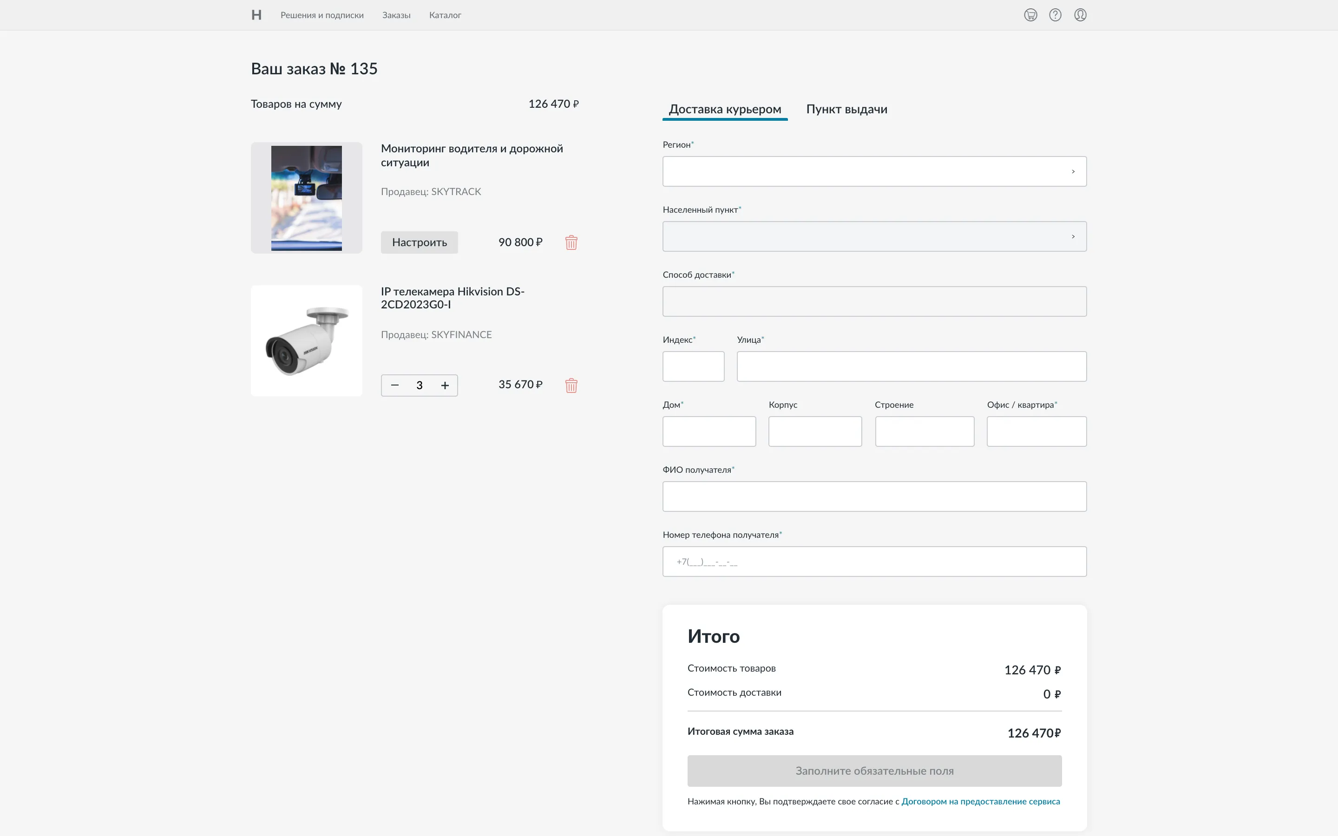Screen dimensions: 1338x836
Task: Open the user profile icon
Action: click(1080, 15)
